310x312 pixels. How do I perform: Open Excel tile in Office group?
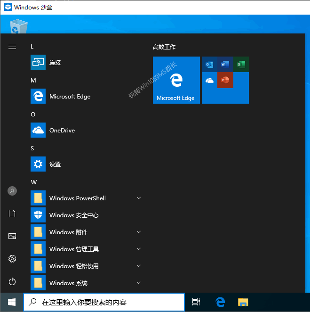[241, 64]
